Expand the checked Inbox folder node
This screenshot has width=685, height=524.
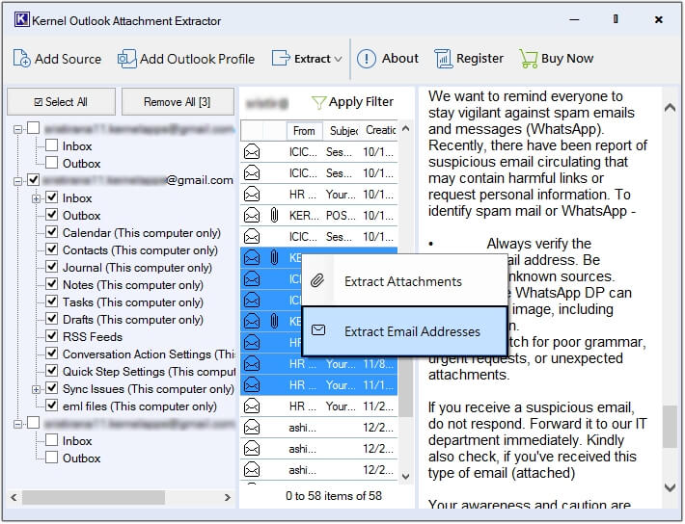point(37,199)
